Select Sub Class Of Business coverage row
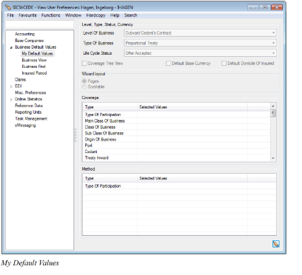The height and width of the screenshot is (275, 302). pos(176,133)
